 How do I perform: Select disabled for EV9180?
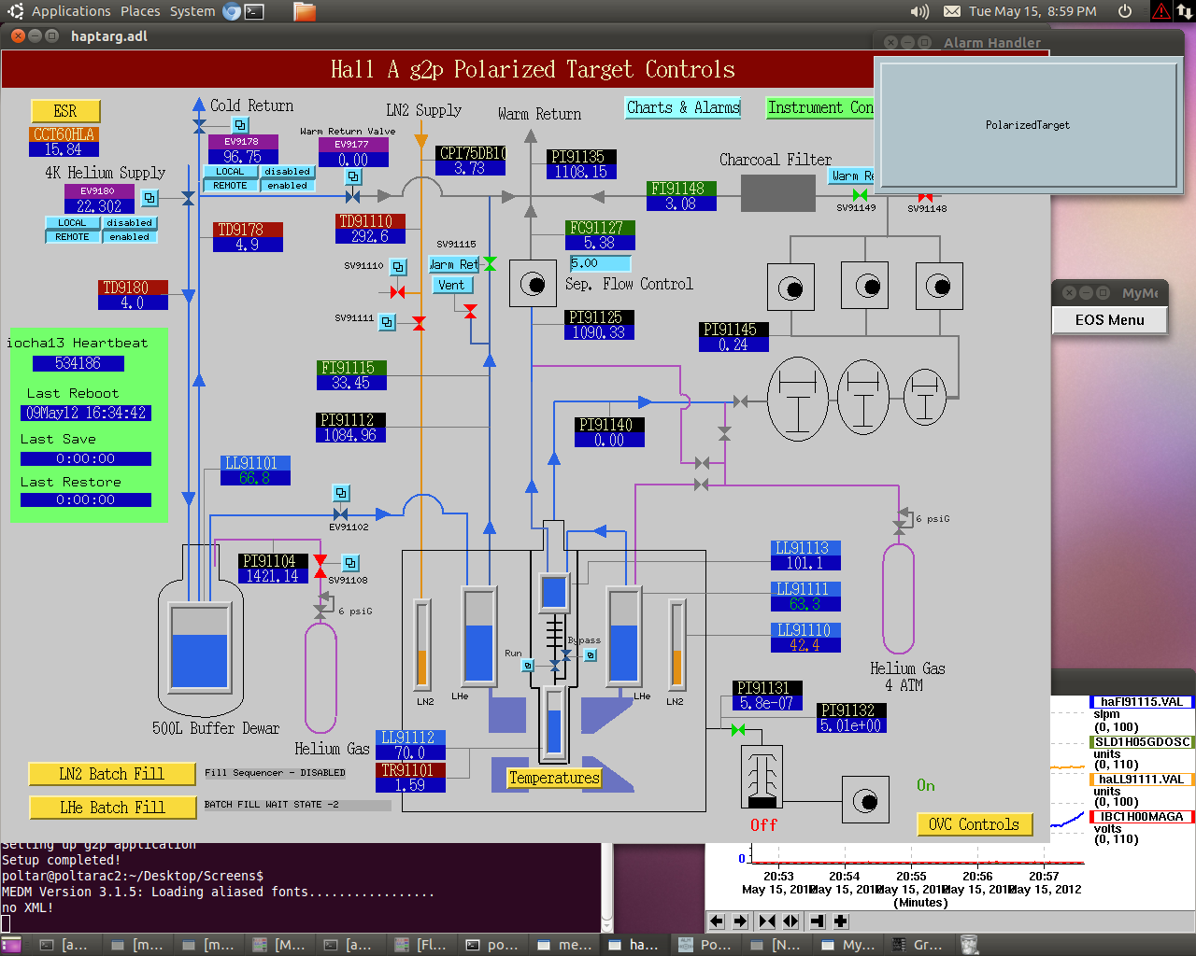pos(129,223)
